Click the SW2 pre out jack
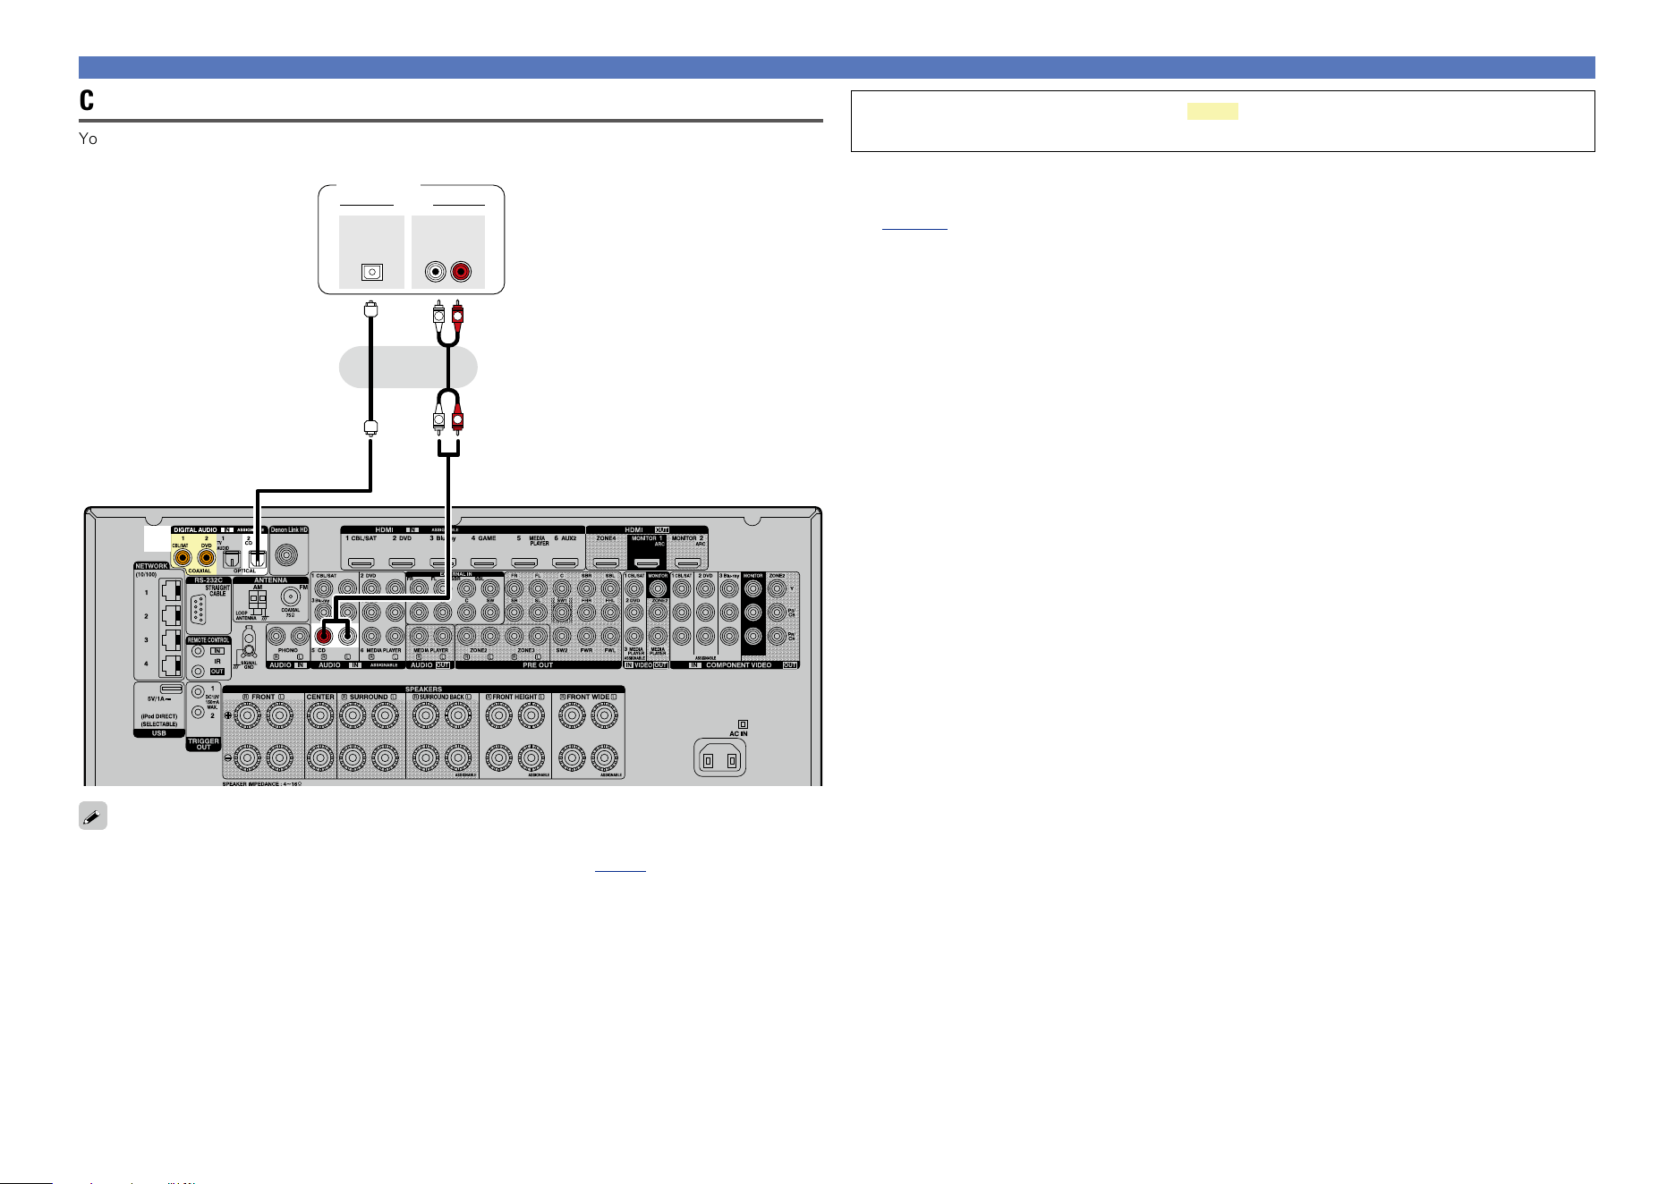1675x1184 pixels. click(561, 636)
